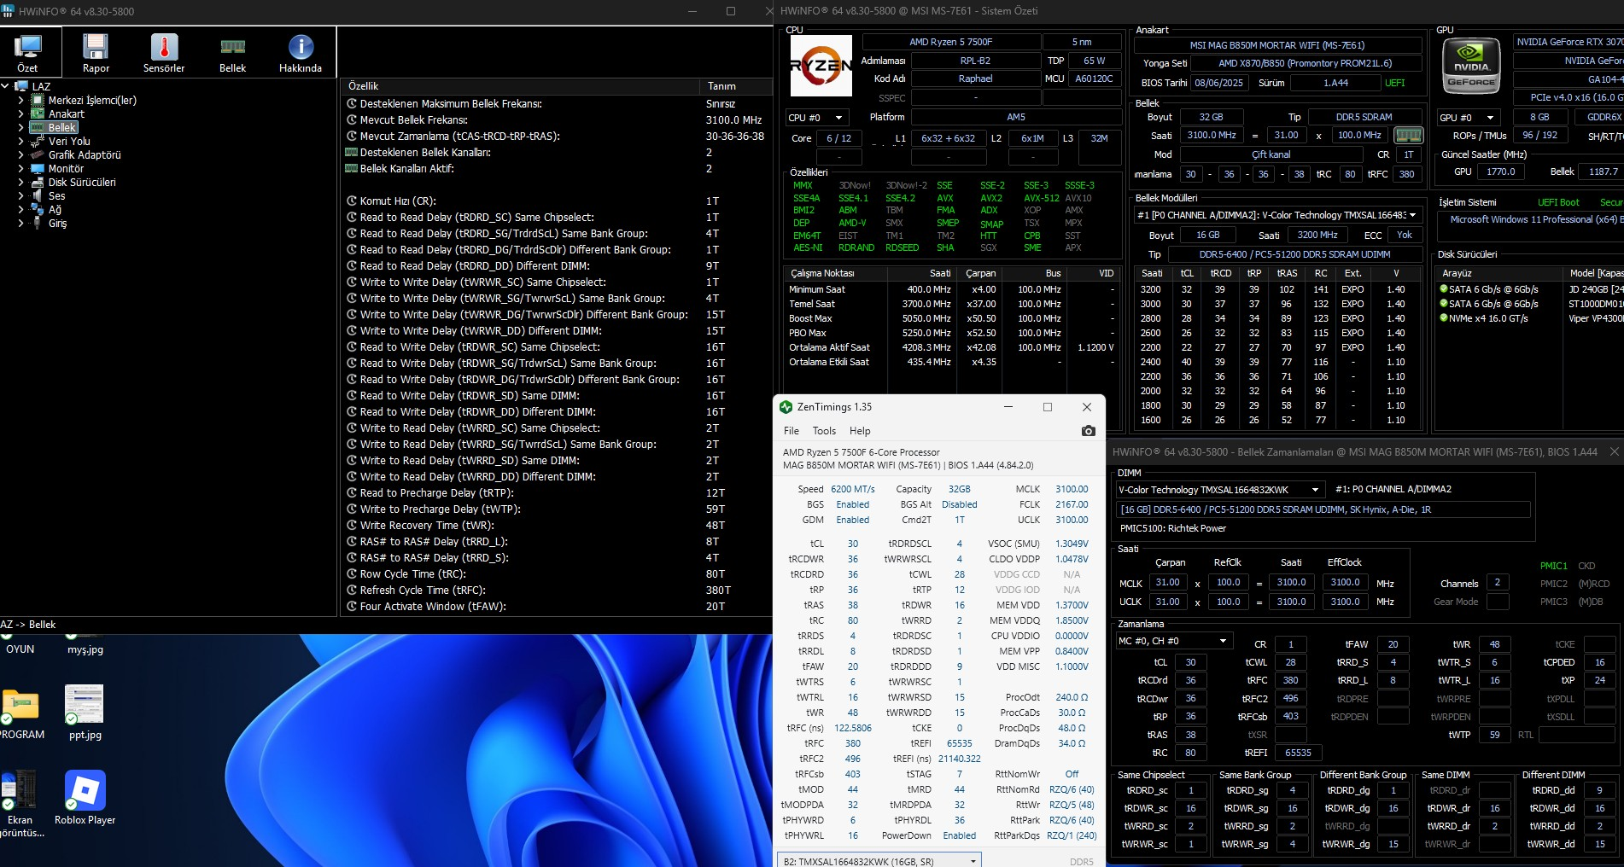Open ZenTimings File menu
This screenshot has width=1624, height=867.
click(792, 431)
